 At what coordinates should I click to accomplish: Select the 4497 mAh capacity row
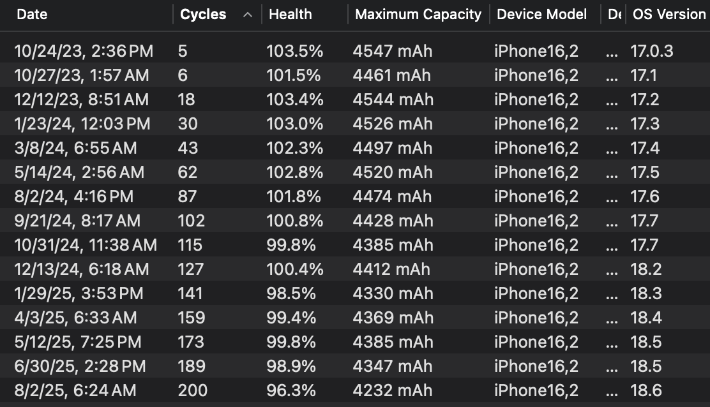pyautogui.click(x=393, y=148)
